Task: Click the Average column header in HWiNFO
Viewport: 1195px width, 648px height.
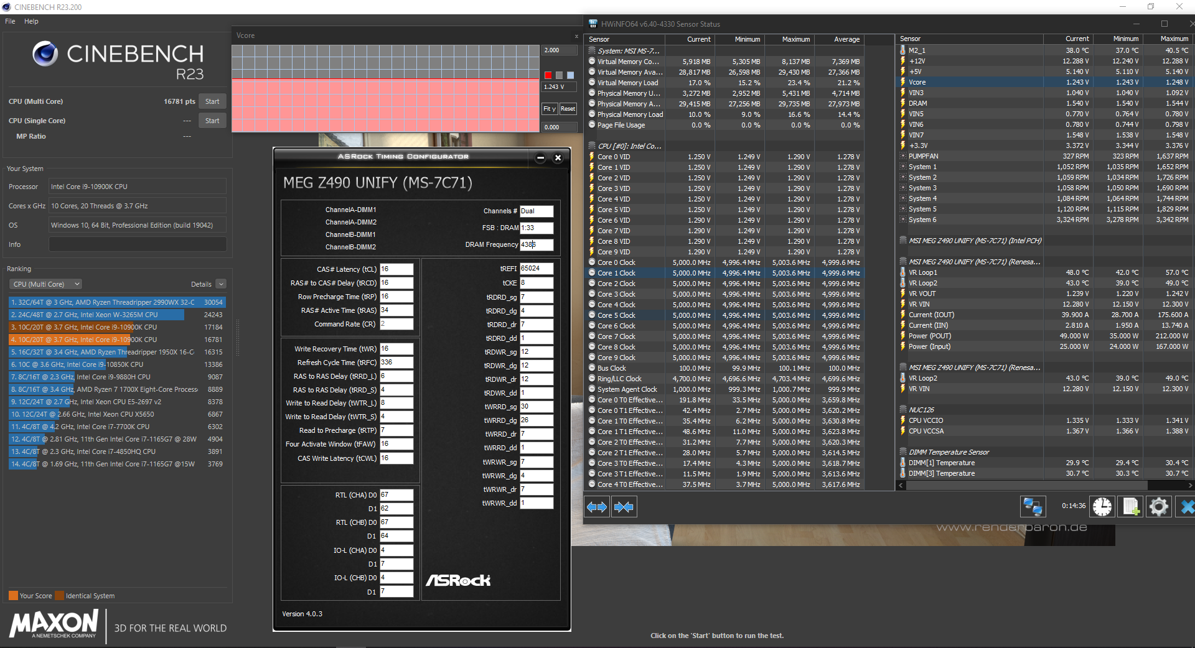Action: pyautogui.click(x=840, y=39)
